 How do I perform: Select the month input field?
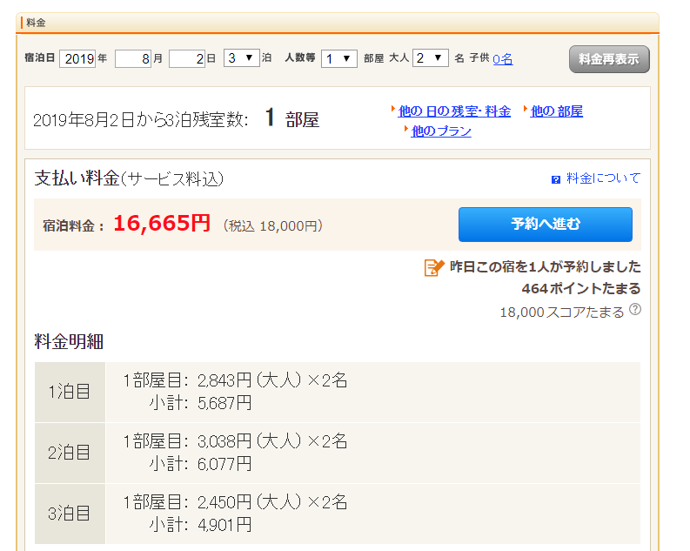point(133,58)
